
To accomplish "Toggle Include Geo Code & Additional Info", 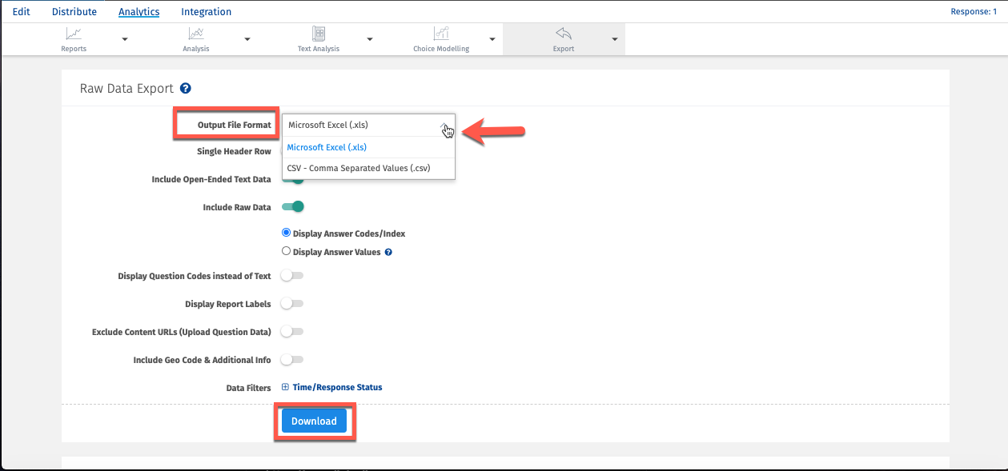I will (292, 360).
